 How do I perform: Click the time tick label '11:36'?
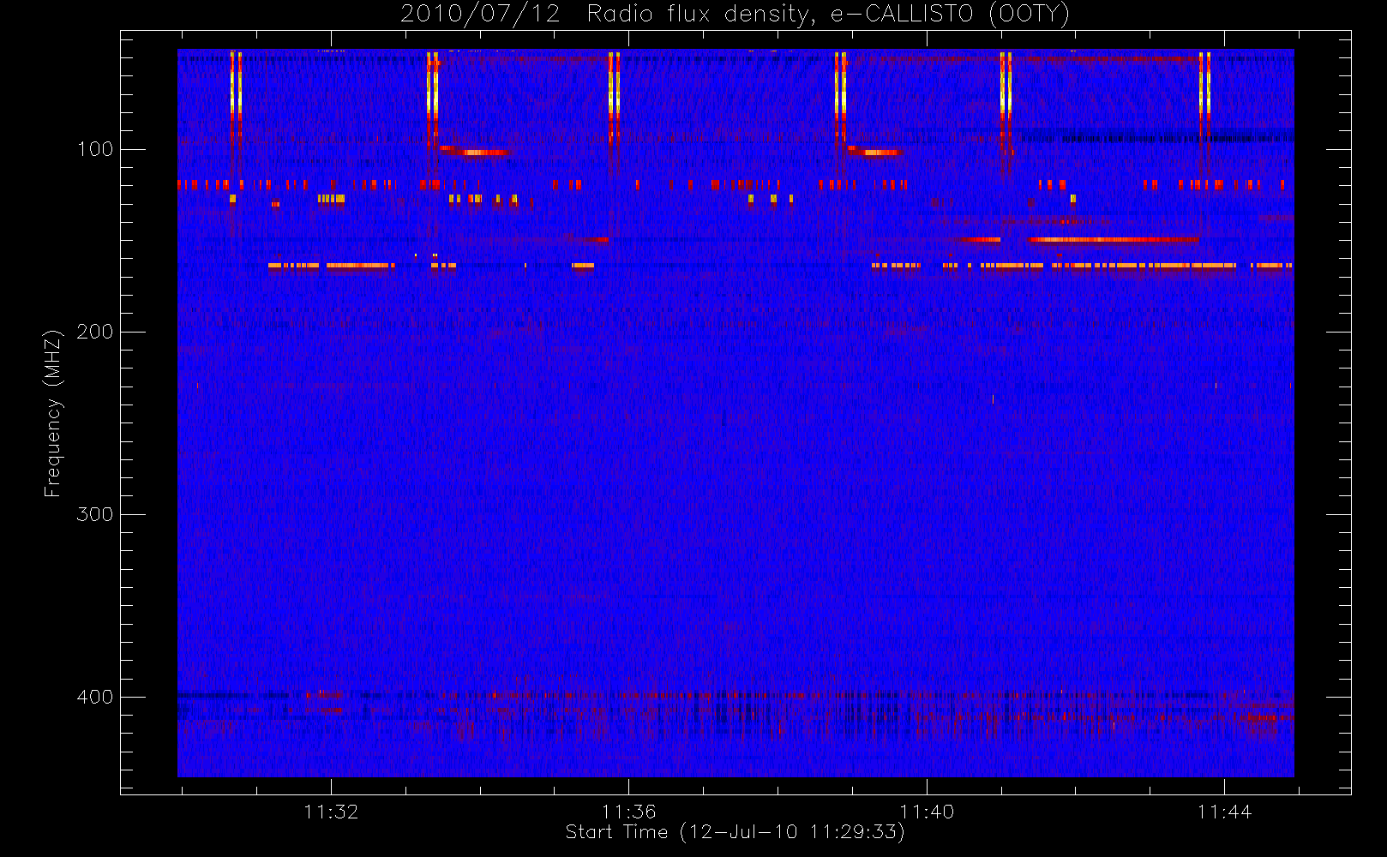pos(628,812)
